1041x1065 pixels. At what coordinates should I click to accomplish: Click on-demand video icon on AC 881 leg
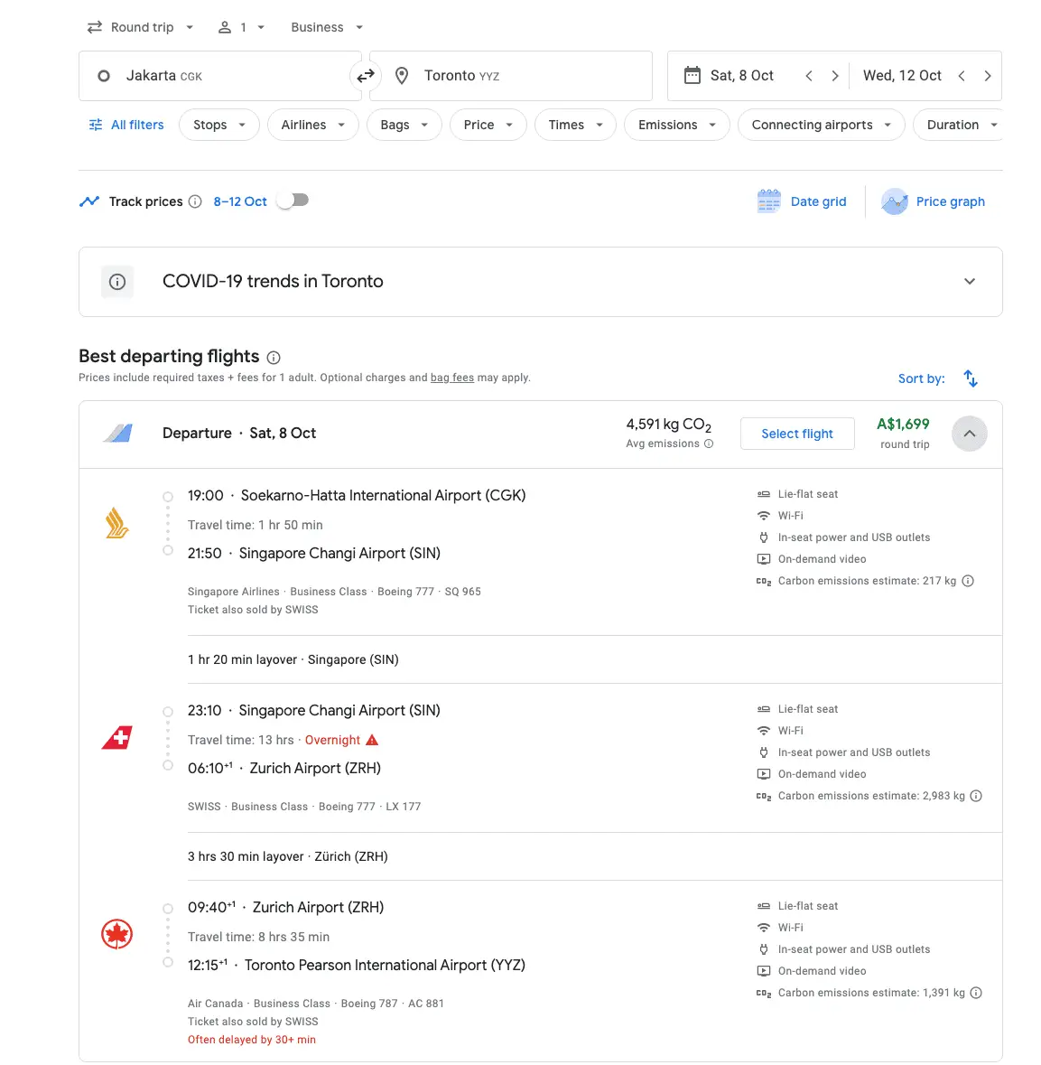click(x=764, y=971)
